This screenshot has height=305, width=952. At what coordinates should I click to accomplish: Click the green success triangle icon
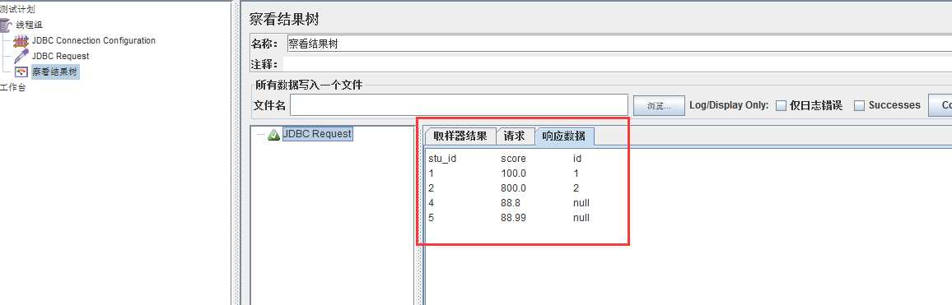(x=273, y=135)
